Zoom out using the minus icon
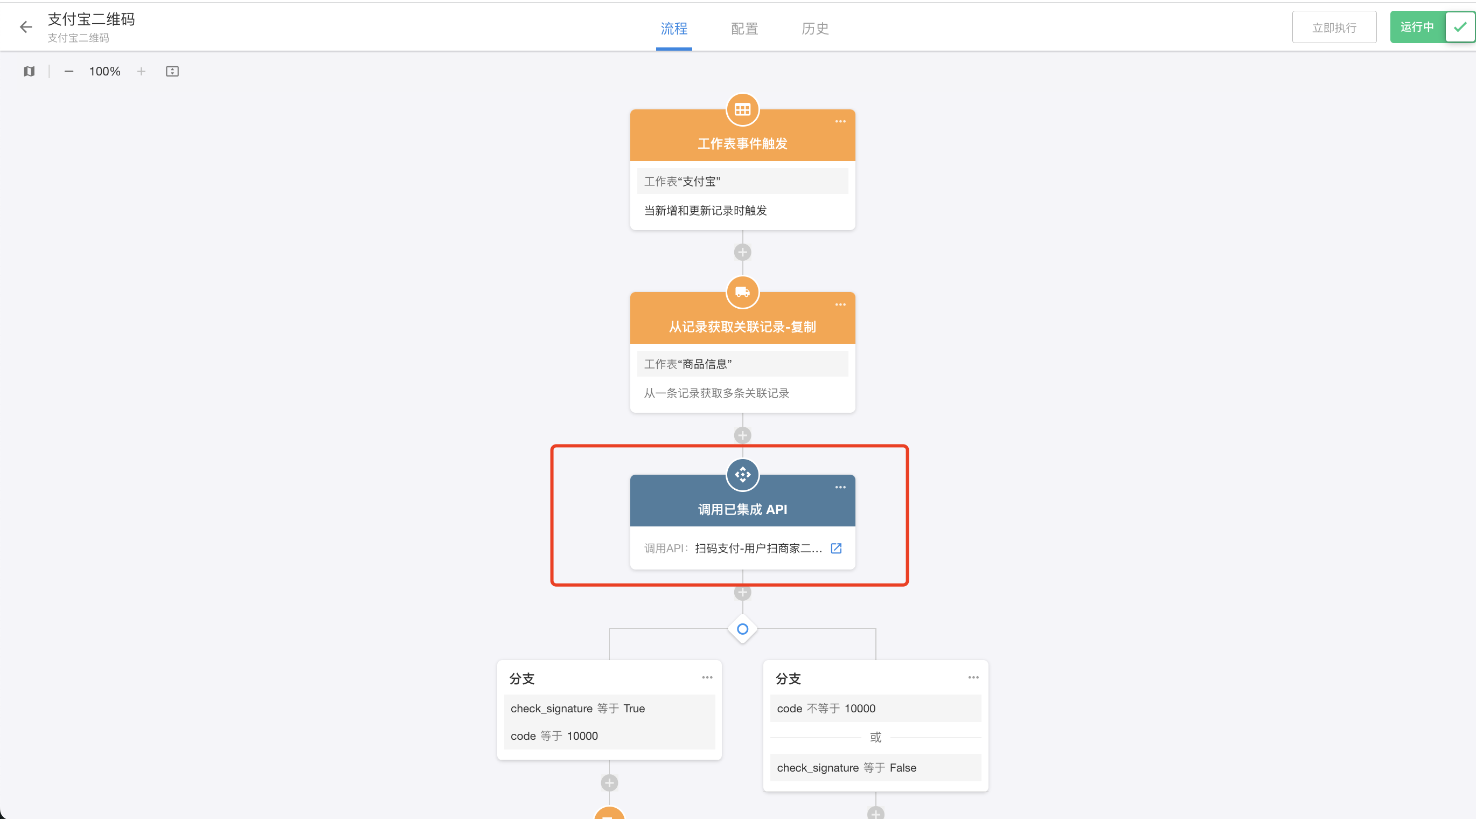Screen dimensions: 1476x819 [69, 71]
